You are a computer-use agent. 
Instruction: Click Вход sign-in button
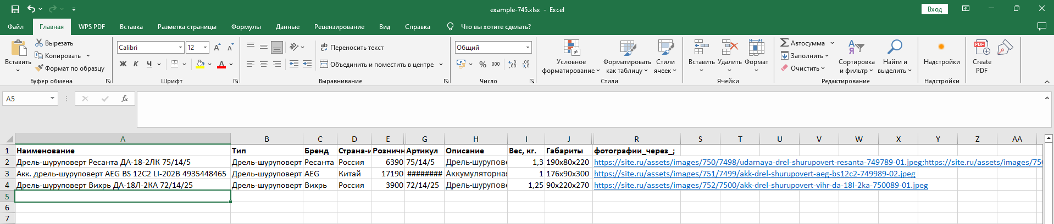934,9
